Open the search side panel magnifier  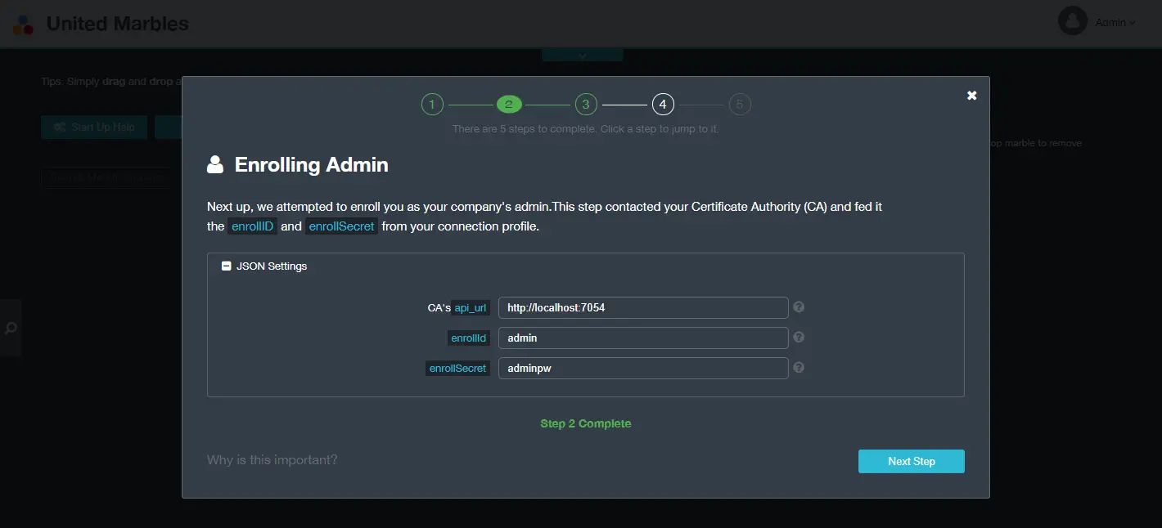(x=11, y=328)
